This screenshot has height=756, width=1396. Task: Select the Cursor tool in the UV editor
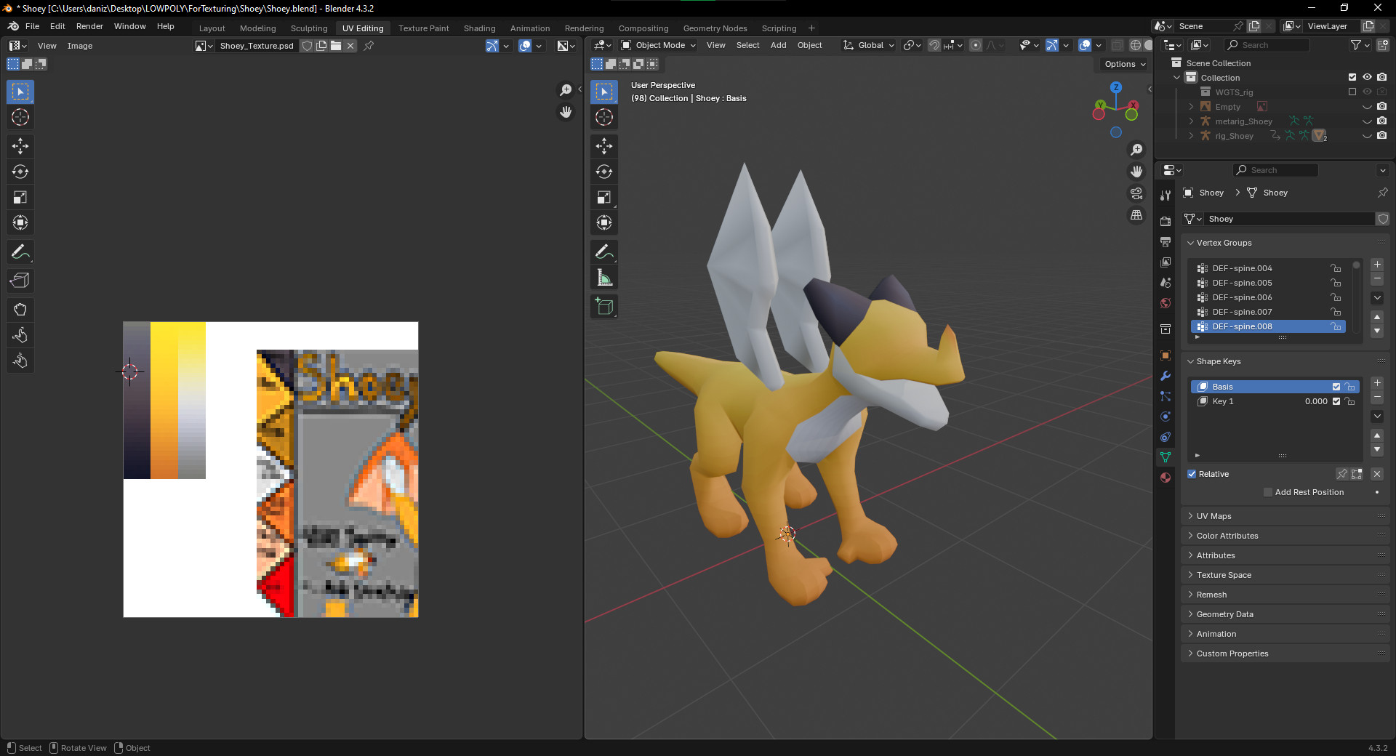(20, 117)
